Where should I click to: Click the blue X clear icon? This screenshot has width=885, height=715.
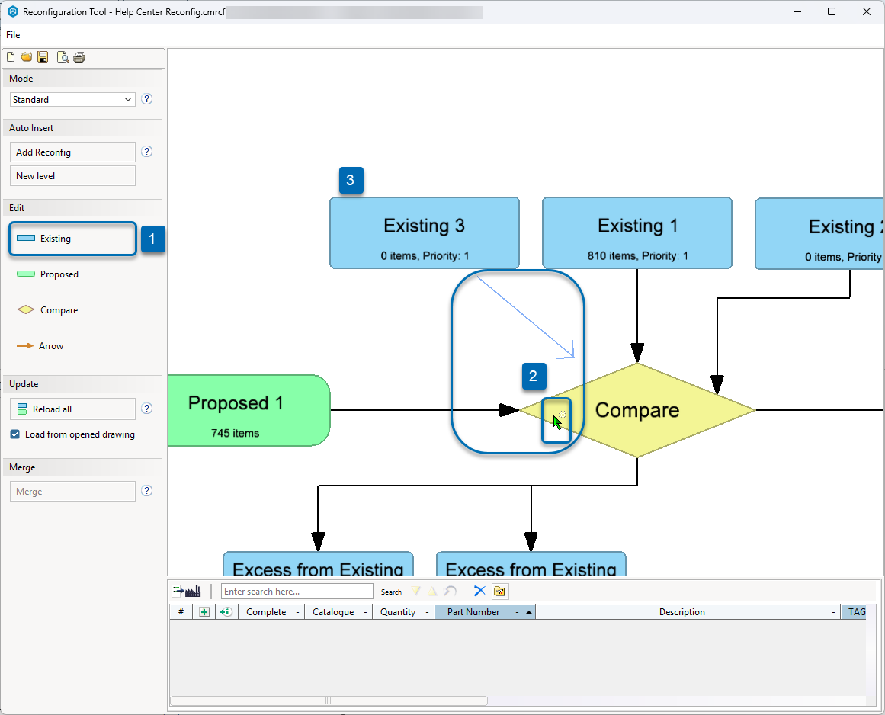click(x=479, y=591)
